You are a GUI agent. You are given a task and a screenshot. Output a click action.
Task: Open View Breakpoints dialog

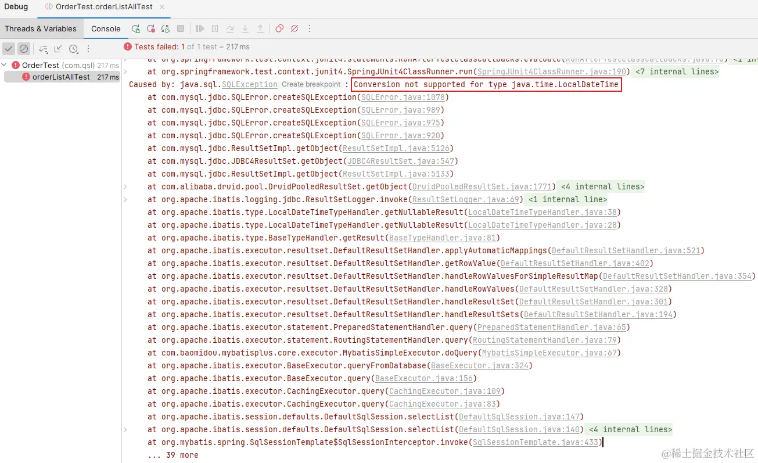click(279, 28)
